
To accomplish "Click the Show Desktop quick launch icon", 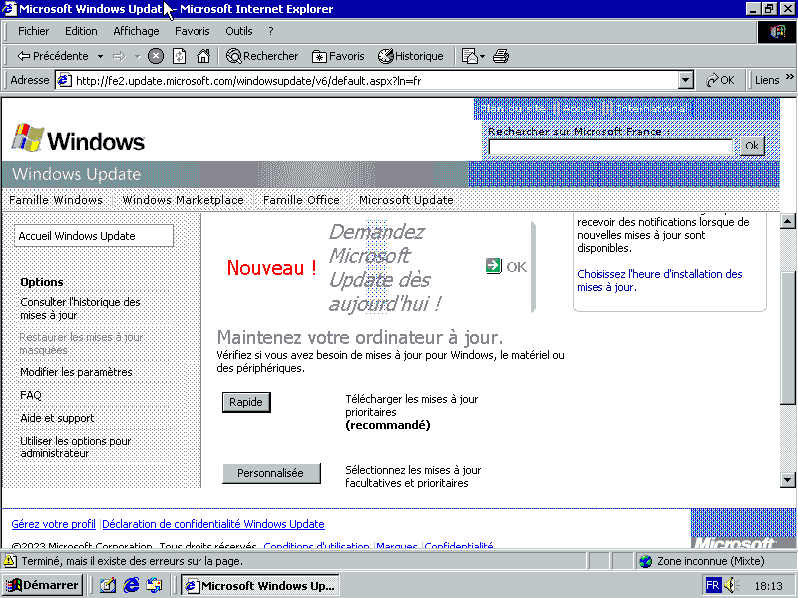I will click(x=108, y=585).
